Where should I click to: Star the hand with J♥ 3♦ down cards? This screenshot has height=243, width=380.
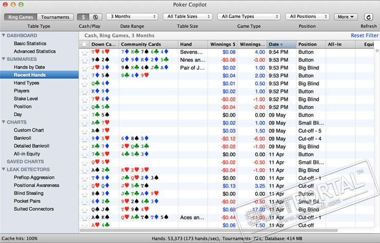84,68
